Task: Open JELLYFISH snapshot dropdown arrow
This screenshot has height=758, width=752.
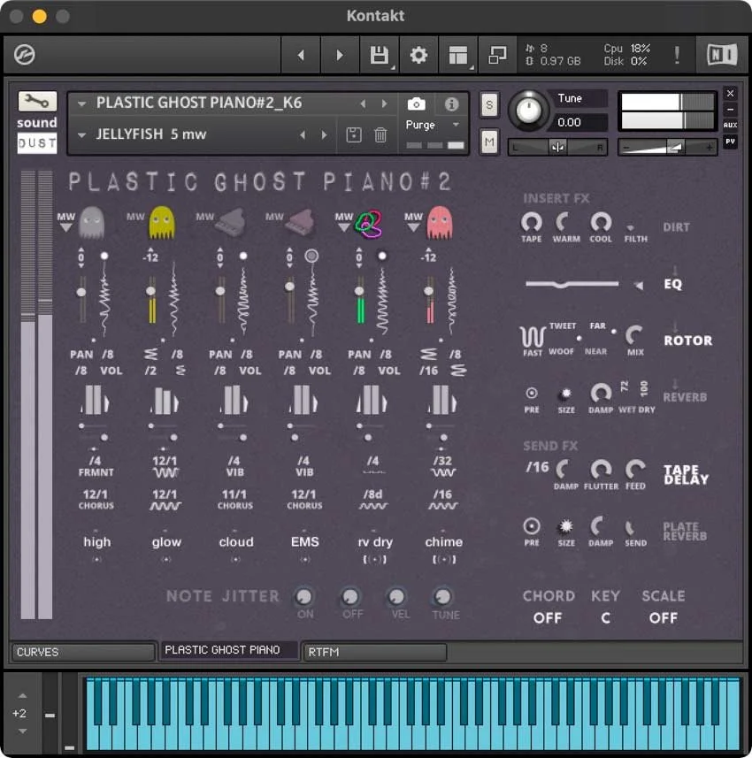Action: [x=81, y=134]
